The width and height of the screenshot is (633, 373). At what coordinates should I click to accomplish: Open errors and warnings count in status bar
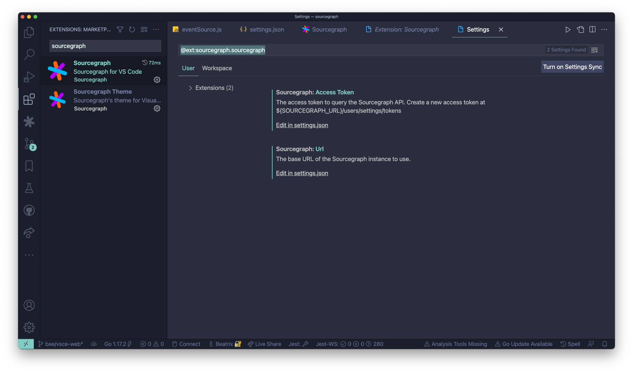tap(152, 344)
